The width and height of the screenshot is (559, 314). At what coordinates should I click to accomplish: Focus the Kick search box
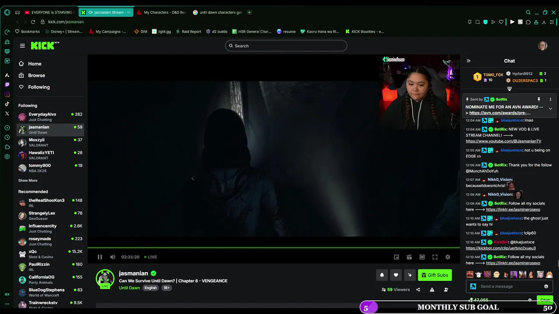tap(286, 46)
